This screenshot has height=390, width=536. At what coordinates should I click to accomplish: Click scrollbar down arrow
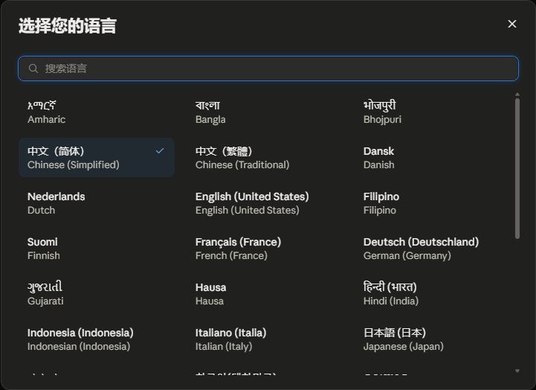pyautogui.click(x=517, y=371)
